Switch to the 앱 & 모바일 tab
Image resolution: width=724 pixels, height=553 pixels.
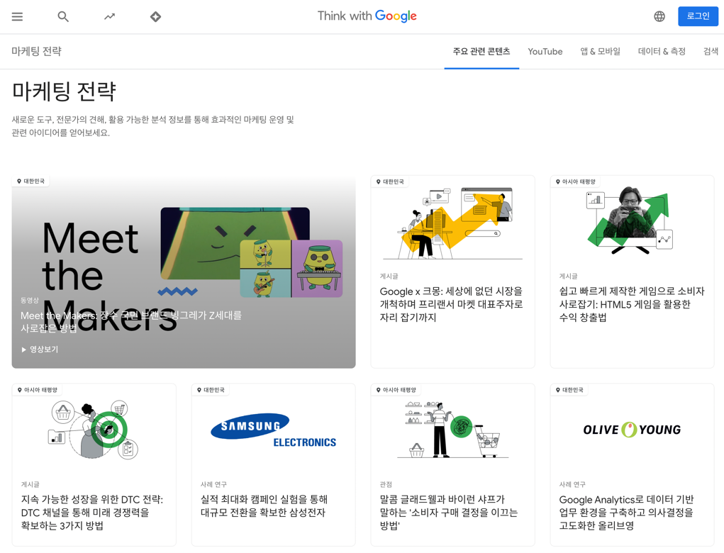[600, 51]
